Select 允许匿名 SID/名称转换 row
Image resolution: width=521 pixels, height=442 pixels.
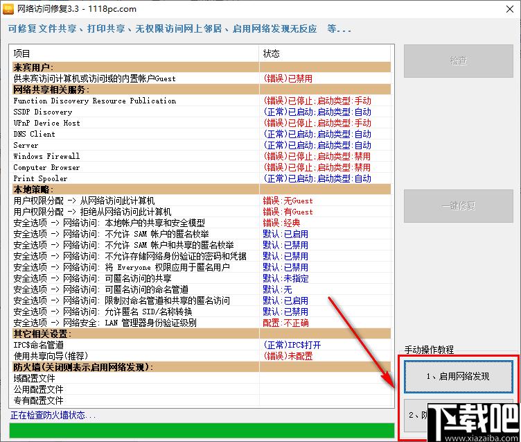click(202, 312)
